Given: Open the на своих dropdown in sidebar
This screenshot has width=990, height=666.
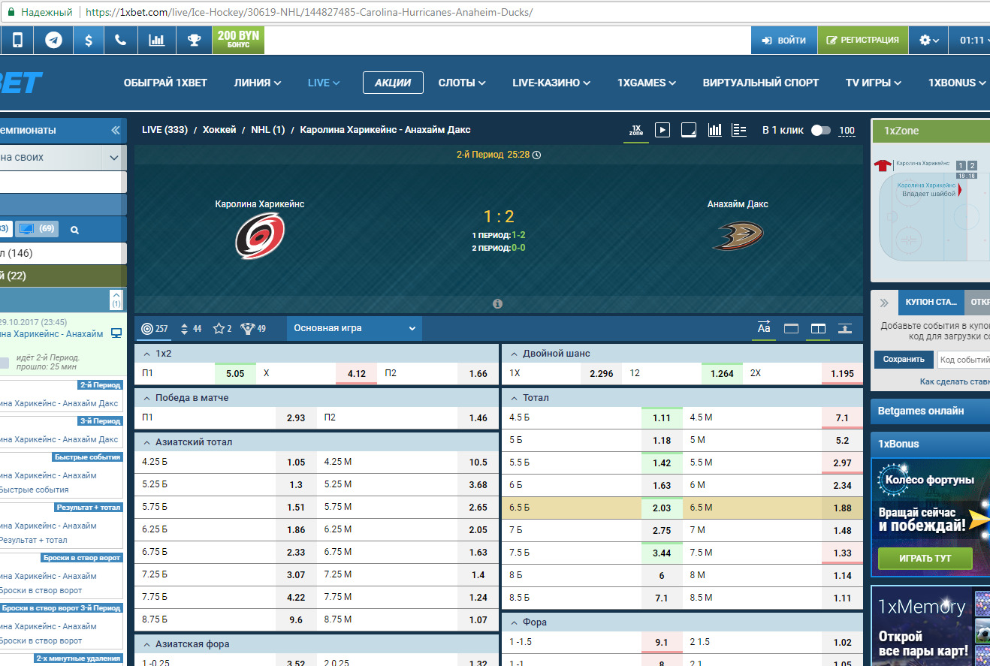Looking at the screenshot, I should coord(63,157).
